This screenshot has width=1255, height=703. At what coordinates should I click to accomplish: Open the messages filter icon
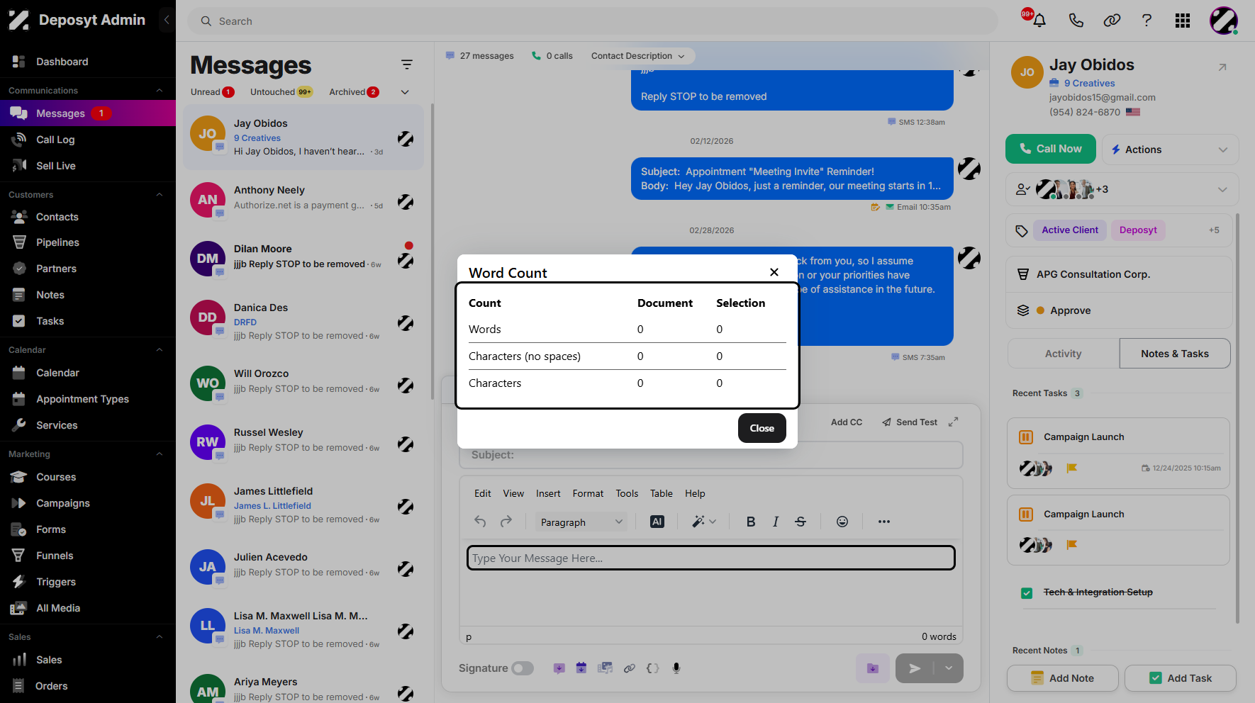point(406,64)
